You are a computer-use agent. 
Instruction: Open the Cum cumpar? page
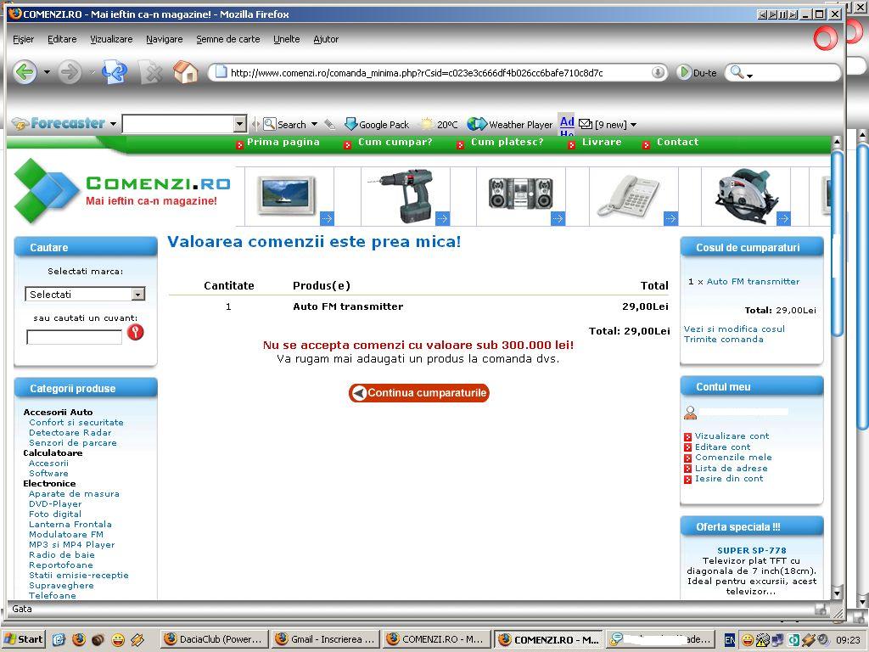click(395, 143)
